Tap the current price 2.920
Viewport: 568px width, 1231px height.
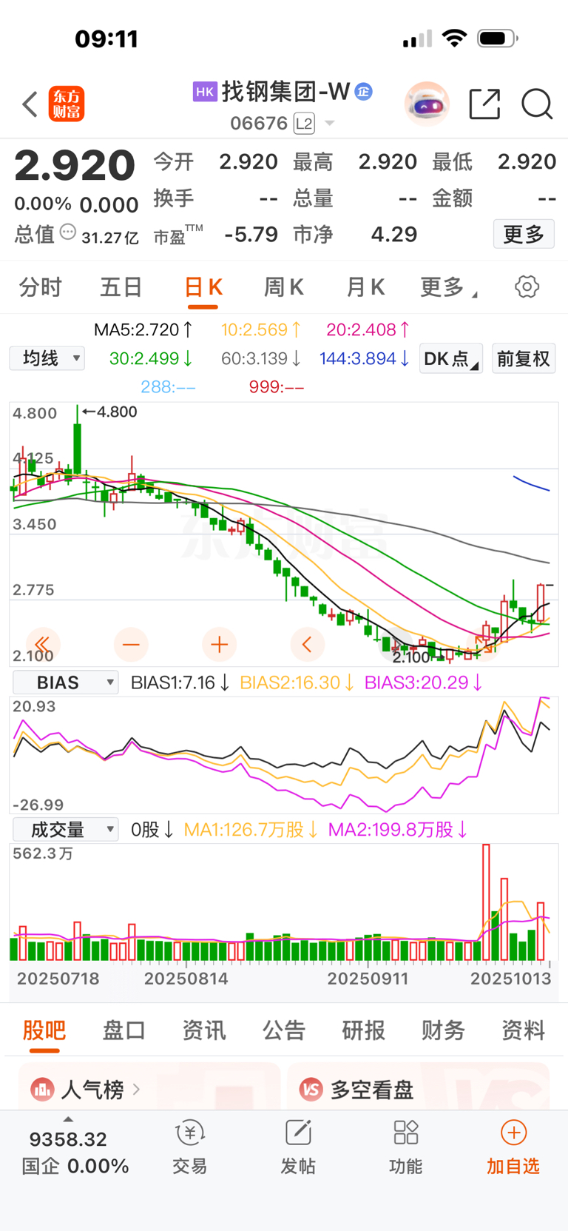click(75, 165)
